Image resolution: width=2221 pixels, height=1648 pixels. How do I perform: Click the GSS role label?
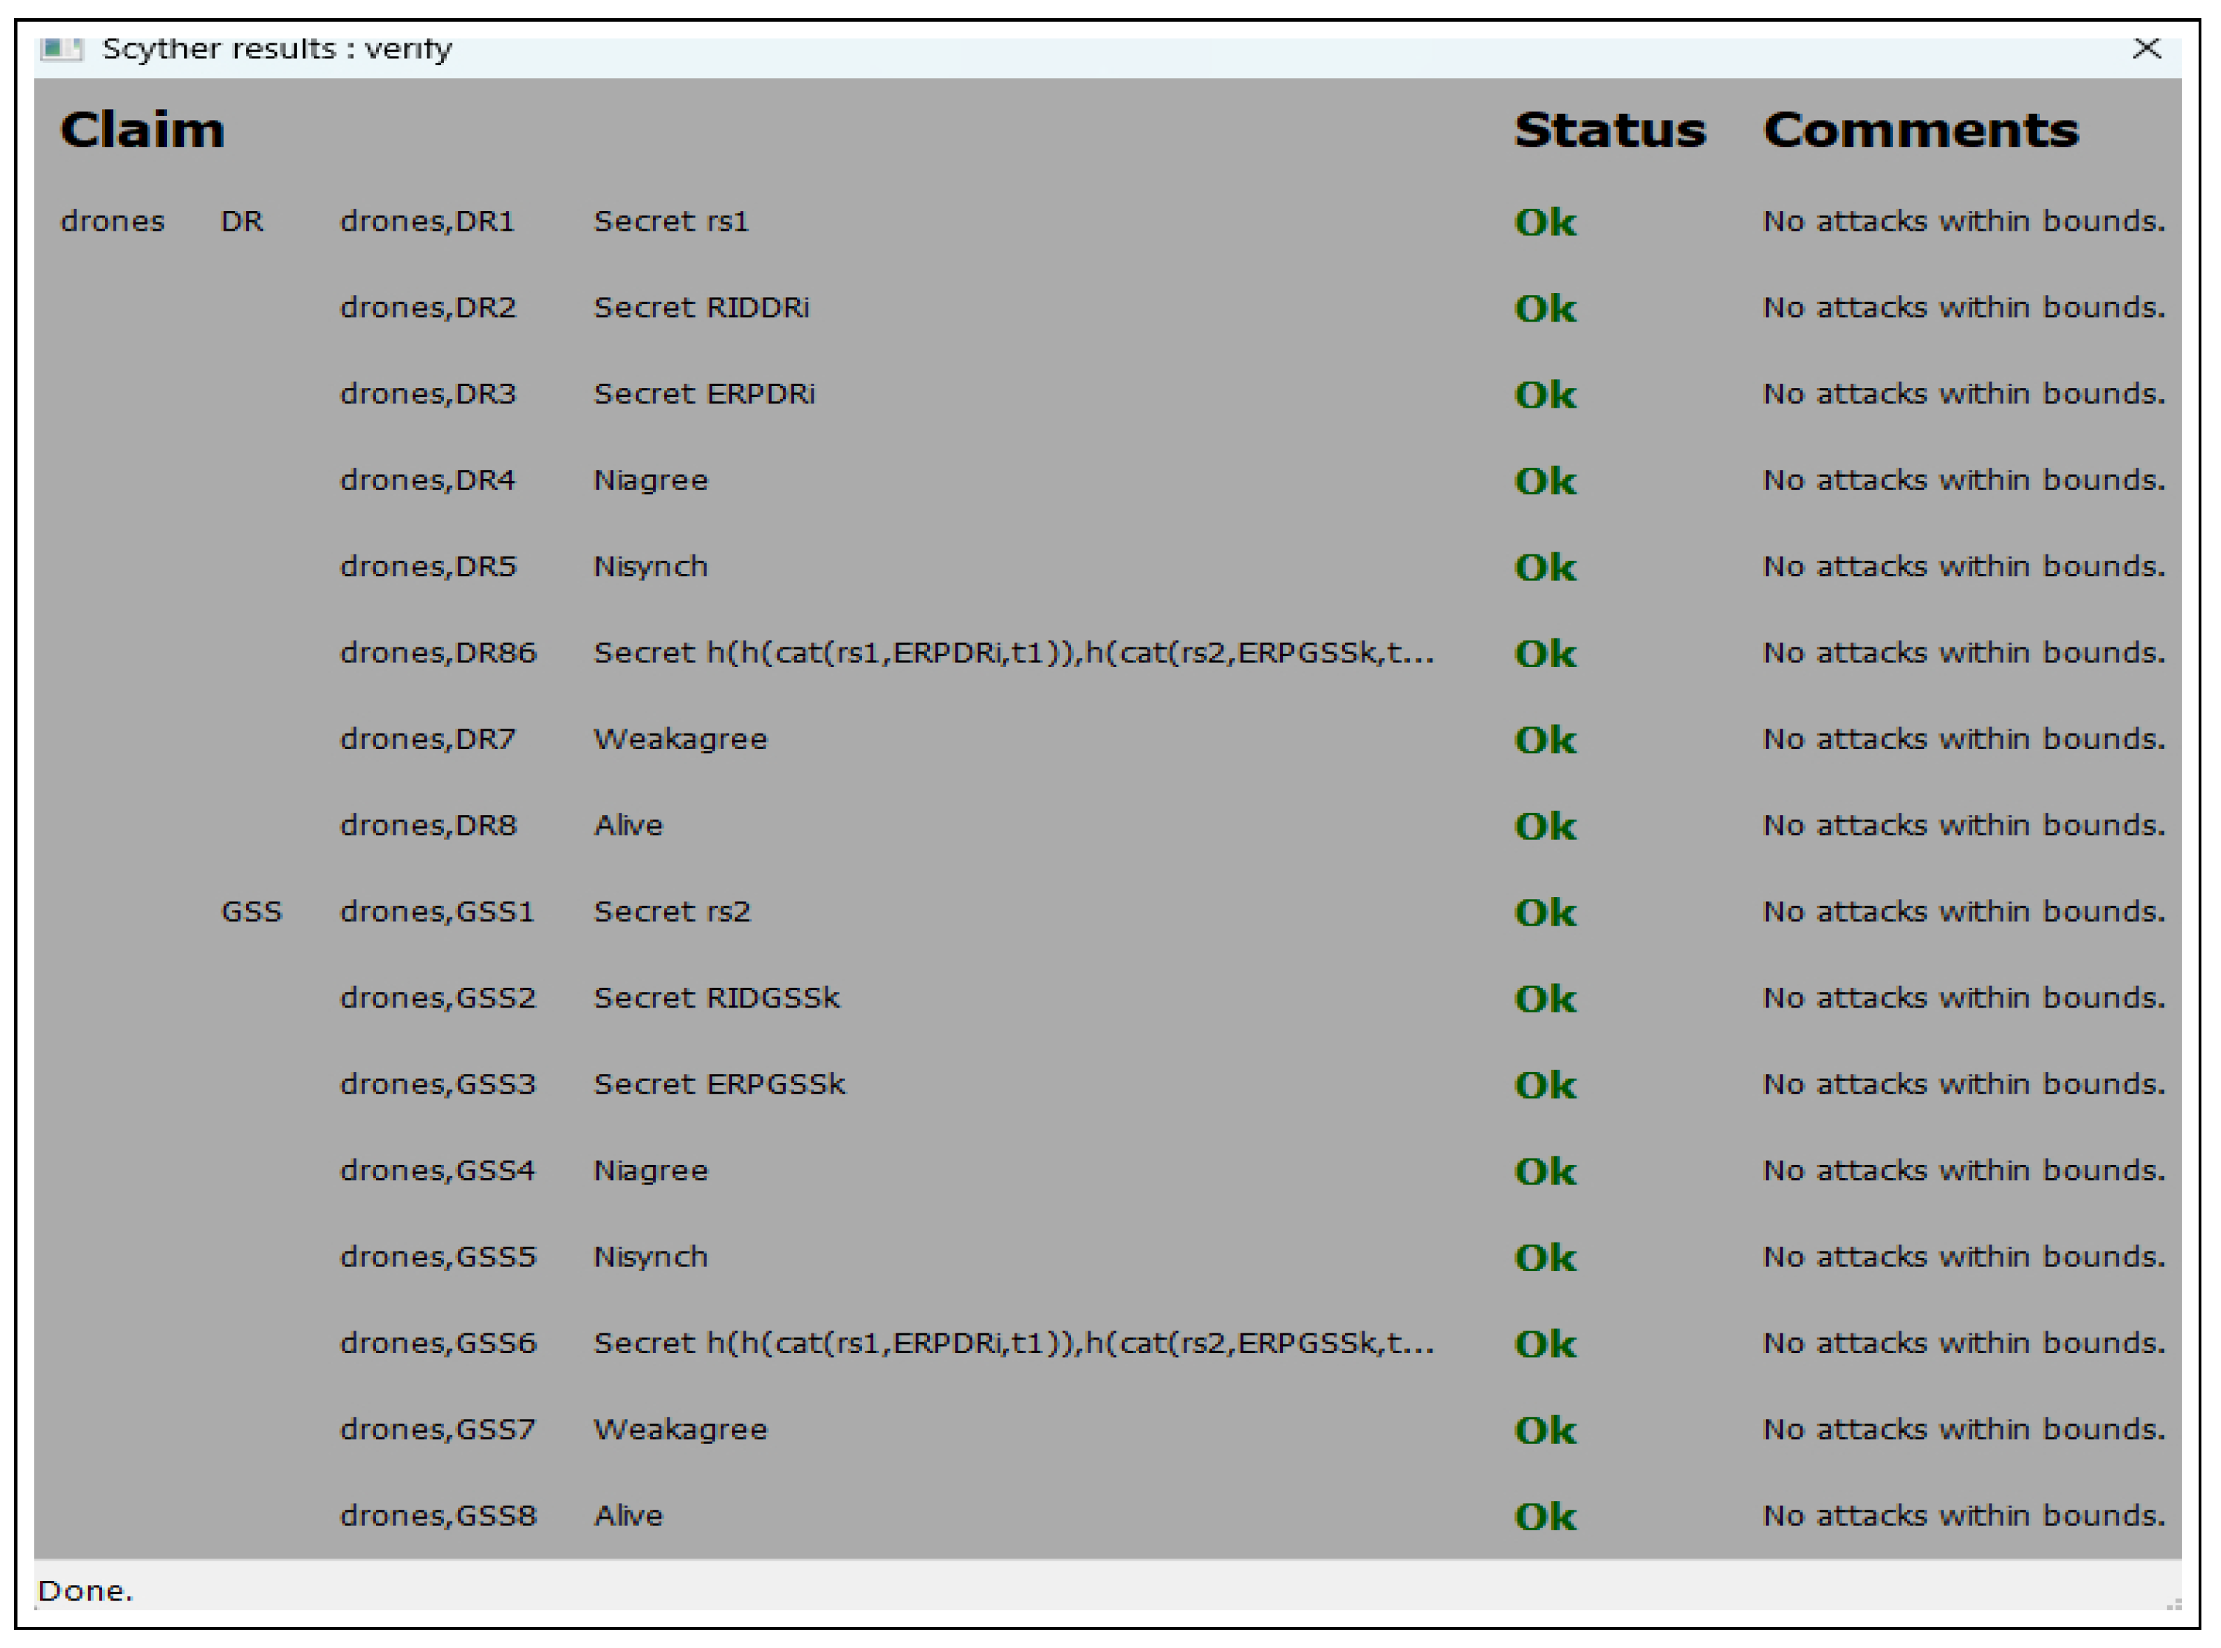pos(251,912)
